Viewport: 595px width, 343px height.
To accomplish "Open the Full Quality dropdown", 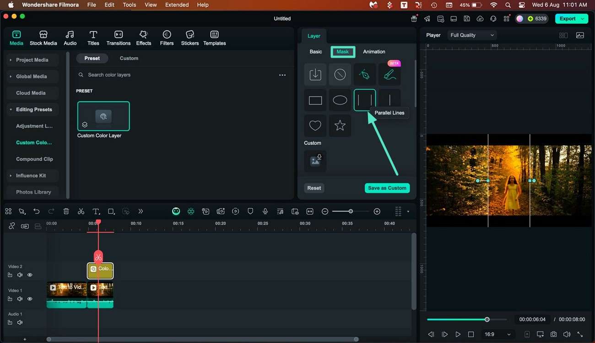I will (472, 35).
